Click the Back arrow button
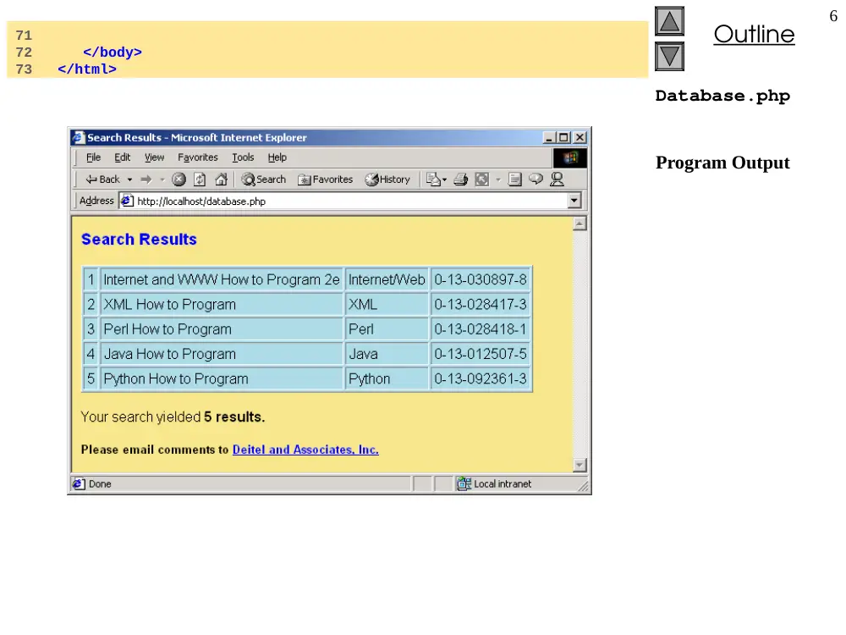This screenshot has width=846, height=635. [102, 179]
